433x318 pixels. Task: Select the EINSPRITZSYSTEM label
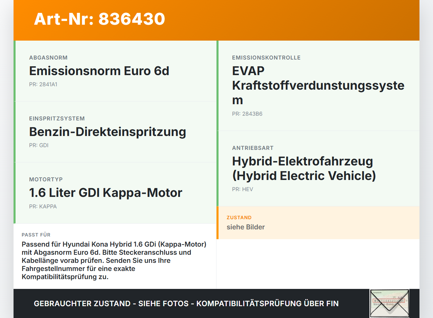click(57, 119)
